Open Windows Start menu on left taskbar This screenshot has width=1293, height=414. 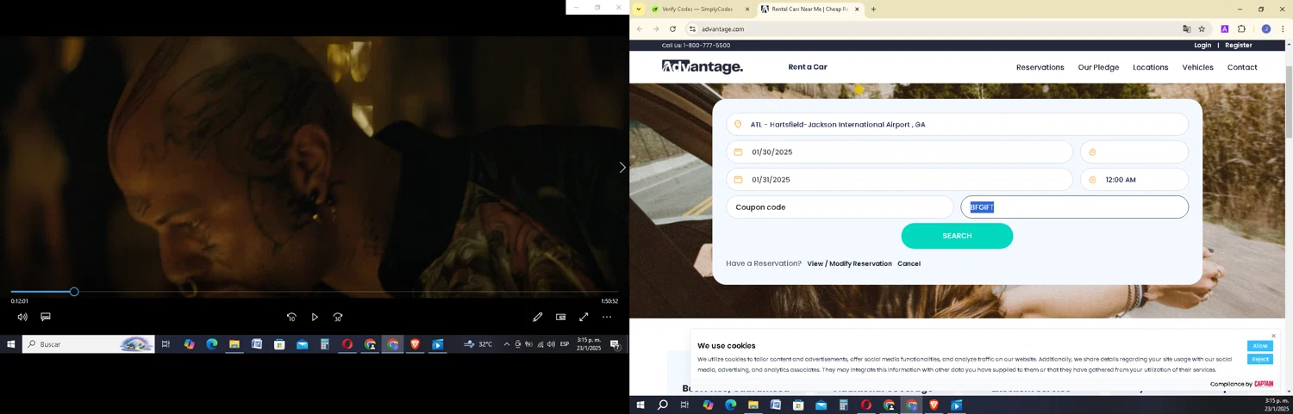11,344
